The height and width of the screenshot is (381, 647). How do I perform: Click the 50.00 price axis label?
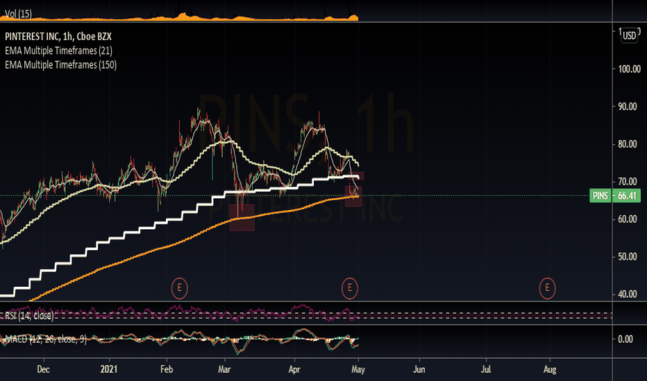tap(627, 256)
